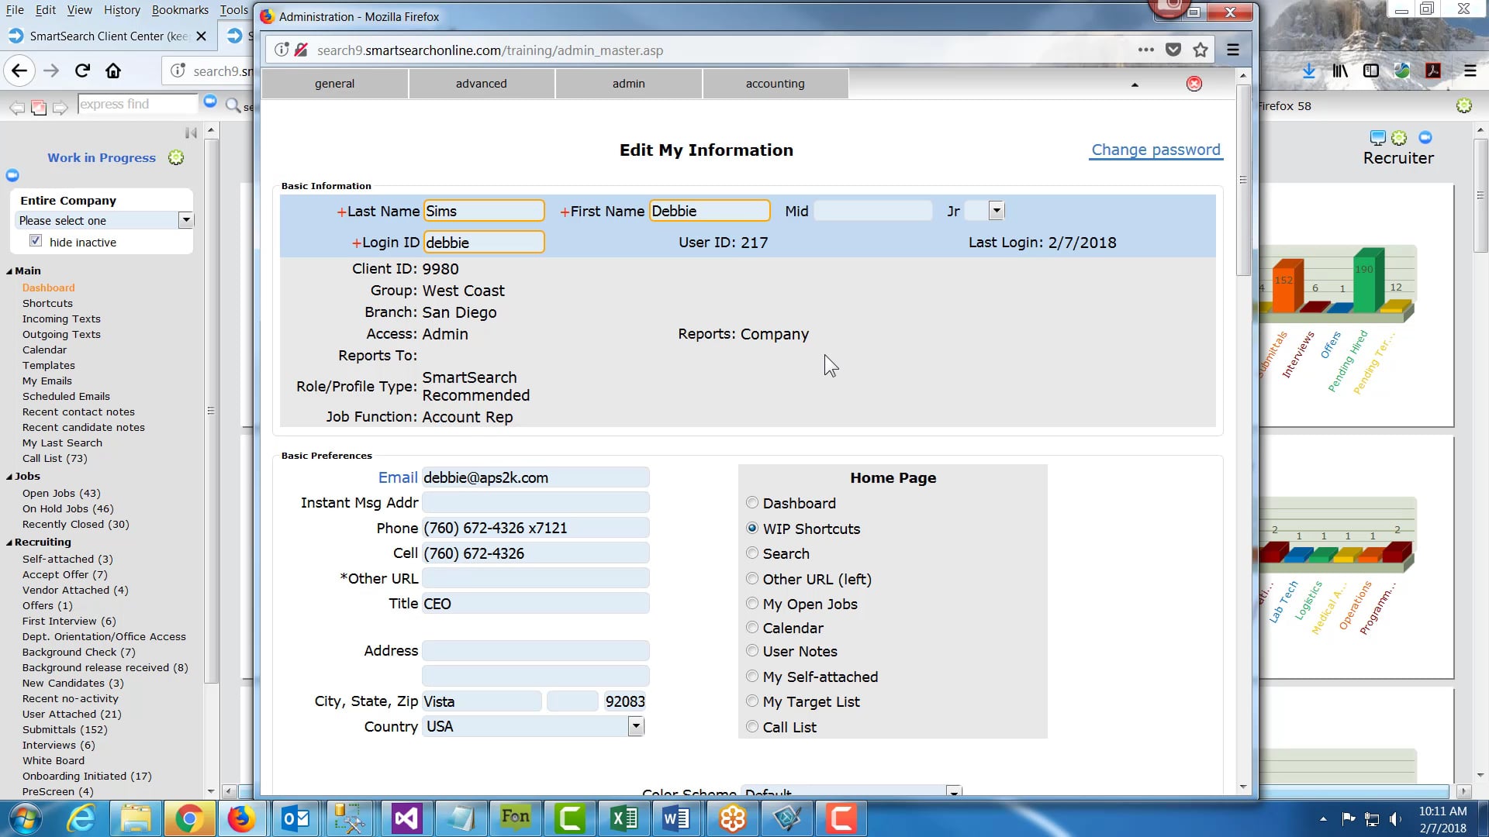The height and width of the screenshot is (837, 1489).
Task: Uncheck the hide inactive checkbox
Action: [x=36, y=241]
